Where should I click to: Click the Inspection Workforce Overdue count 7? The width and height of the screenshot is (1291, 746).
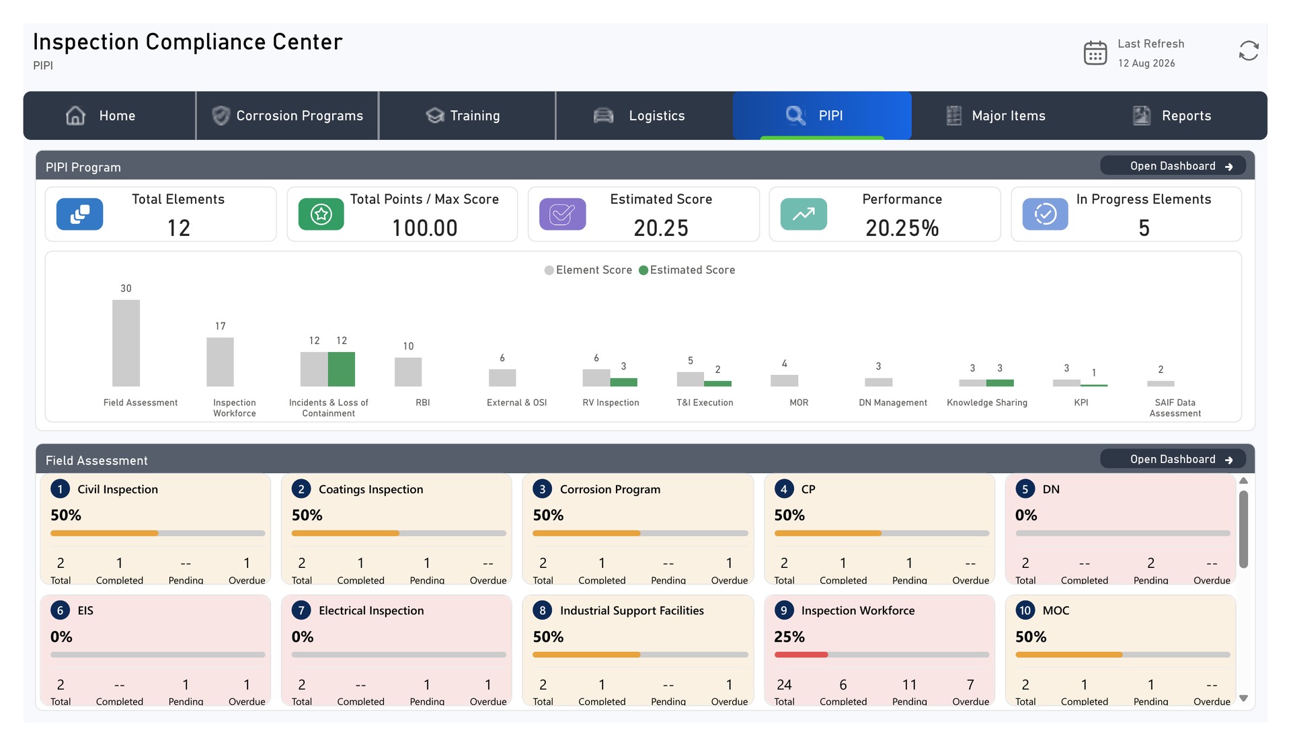click(970, 685)
